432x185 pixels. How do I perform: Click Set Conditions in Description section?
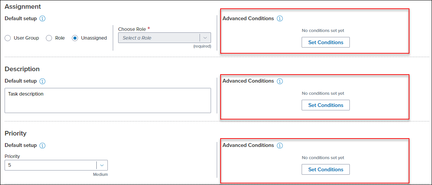pos(326,105)
